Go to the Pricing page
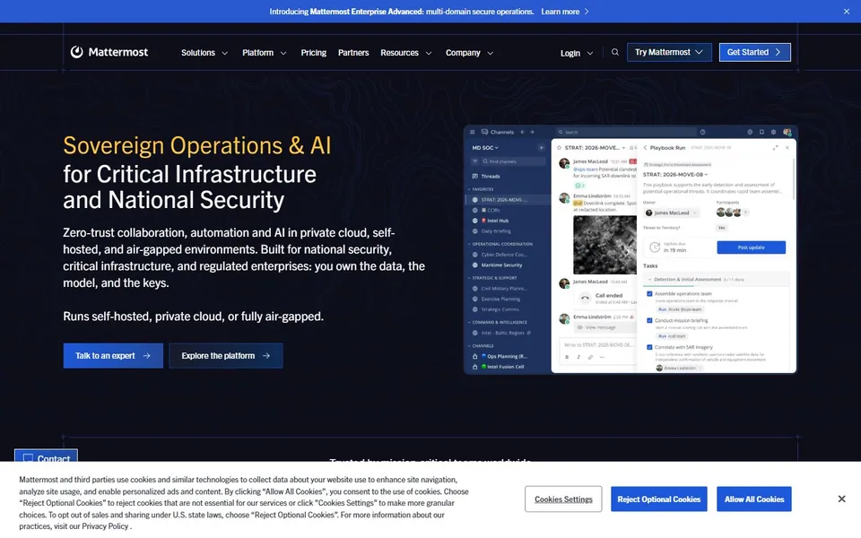 click(x=314, y=53)
